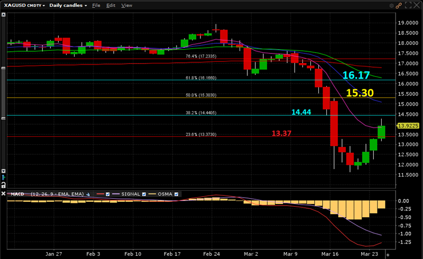Click the hexagon settings icon in title bar

(391, 5)
